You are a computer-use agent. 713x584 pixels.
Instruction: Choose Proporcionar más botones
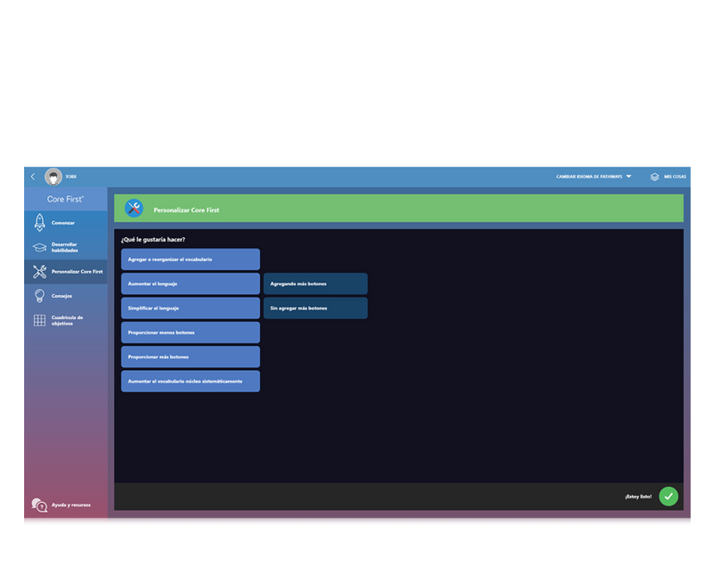pyautogui.click(x=191, y=357)
